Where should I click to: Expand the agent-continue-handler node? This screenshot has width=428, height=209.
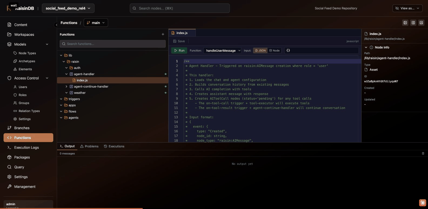tap(66, 86)
